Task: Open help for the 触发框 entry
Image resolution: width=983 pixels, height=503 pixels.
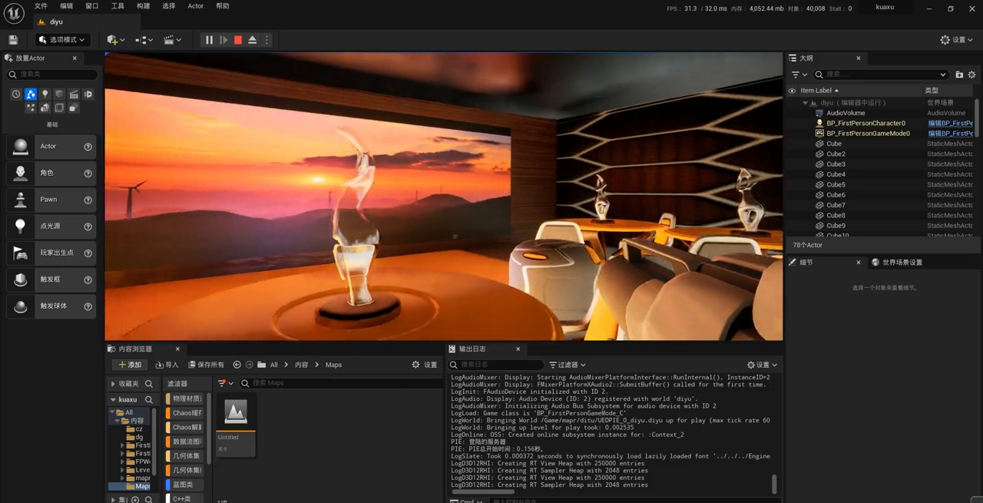Action: (88, 280)
